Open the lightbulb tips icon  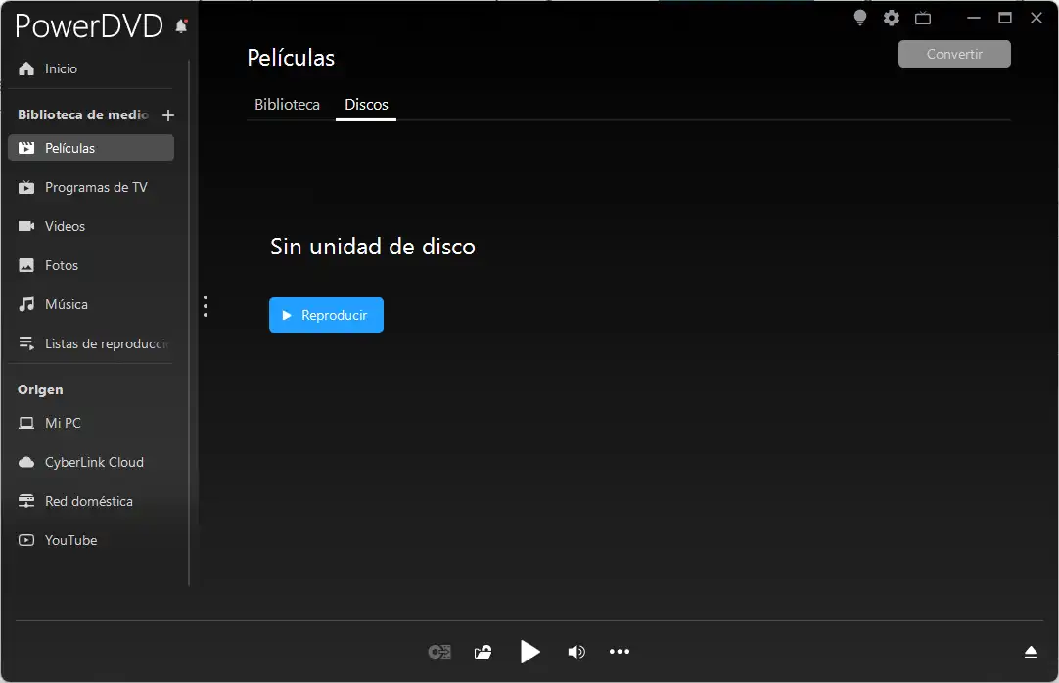pos(859,18)
